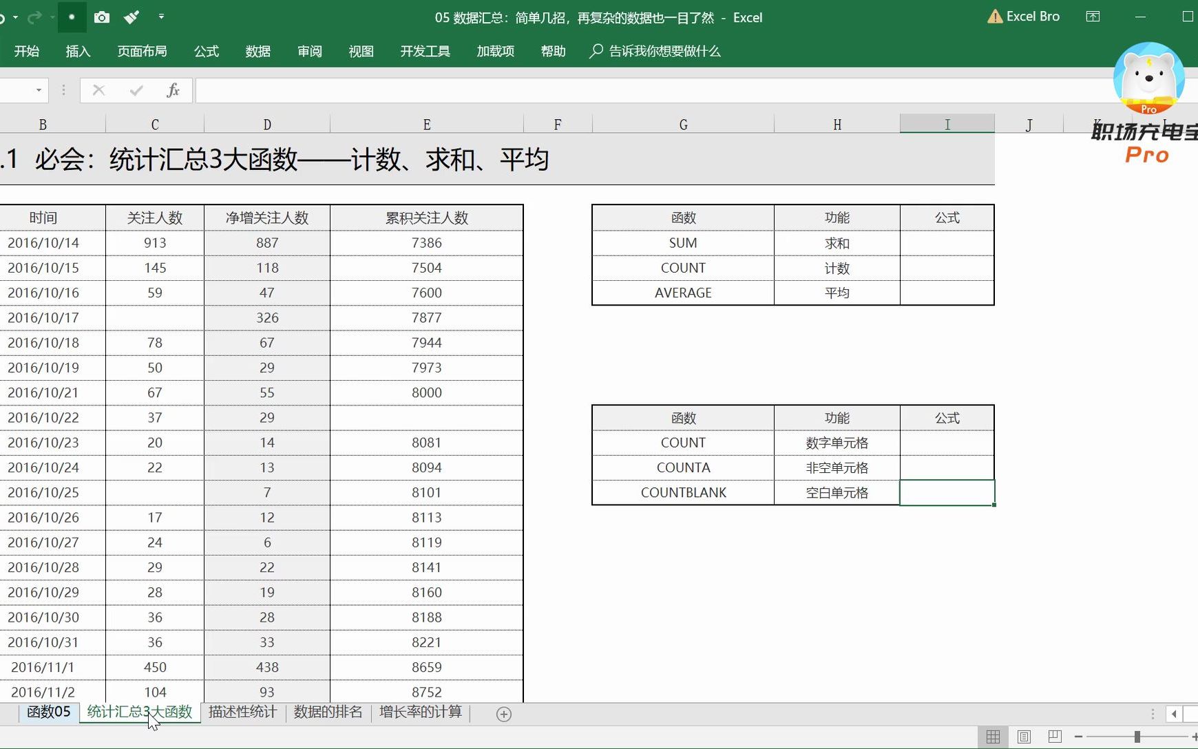Select the format painter brush icon
The image size is (1198, 749).
point(131,17)
